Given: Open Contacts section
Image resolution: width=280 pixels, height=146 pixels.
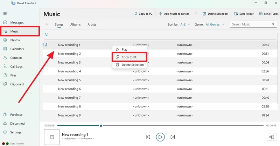Looking at the screenshot, I should point(16,58).
